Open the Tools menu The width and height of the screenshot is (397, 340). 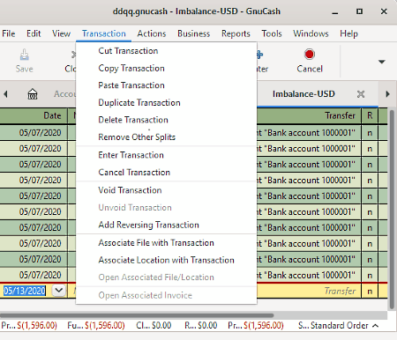(x=272, y=33)
